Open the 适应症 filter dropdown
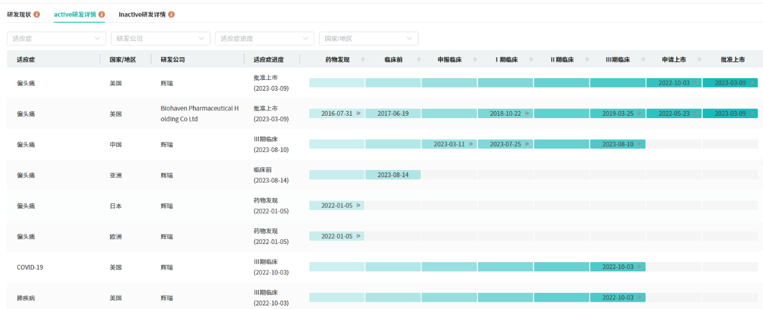 coord(57,39)
